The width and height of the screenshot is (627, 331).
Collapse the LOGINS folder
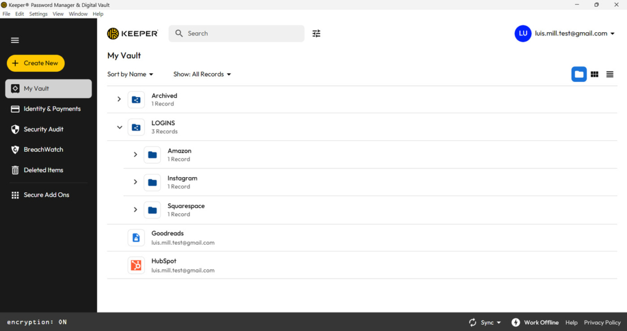[119, 127]
